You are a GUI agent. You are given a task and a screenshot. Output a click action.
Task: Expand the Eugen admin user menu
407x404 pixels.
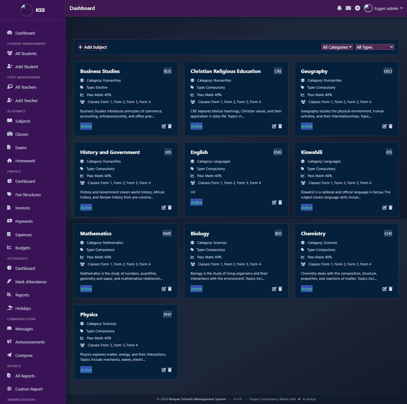click(x=384, y=8)
